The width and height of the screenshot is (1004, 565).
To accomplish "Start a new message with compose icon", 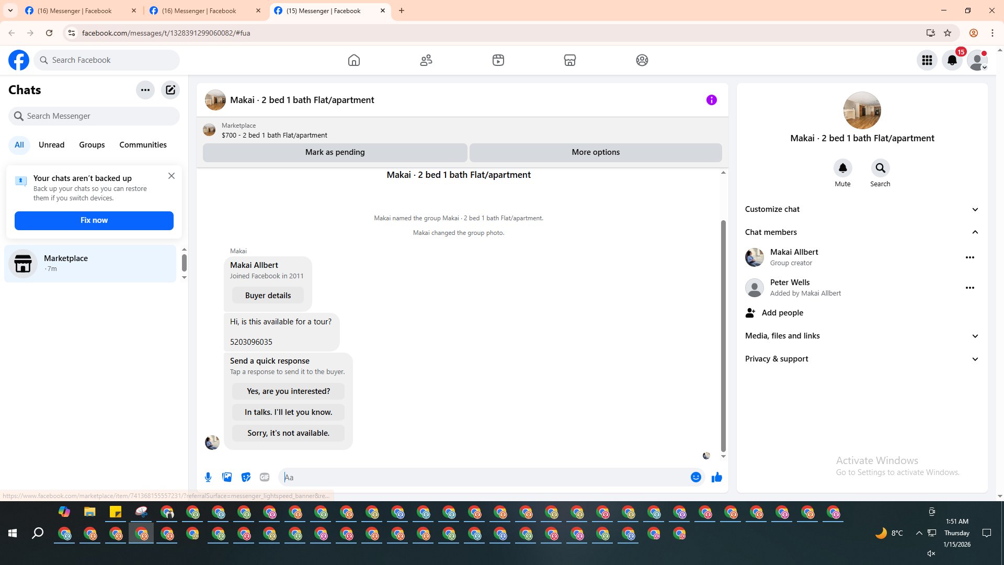I will [170, 90].
